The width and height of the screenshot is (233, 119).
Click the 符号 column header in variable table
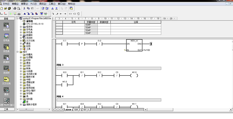pyautogui.click(x=74, y=22)
